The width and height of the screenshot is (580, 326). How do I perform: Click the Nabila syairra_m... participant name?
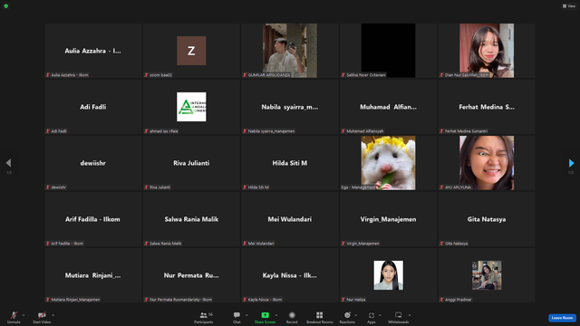pos(290,107)
